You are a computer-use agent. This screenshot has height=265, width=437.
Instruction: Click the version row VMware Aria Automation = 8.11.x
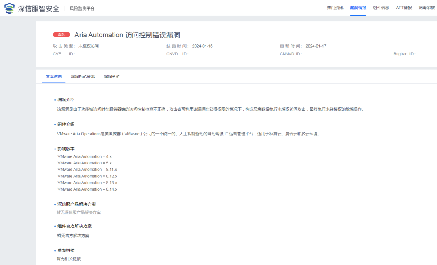point(87,170)
